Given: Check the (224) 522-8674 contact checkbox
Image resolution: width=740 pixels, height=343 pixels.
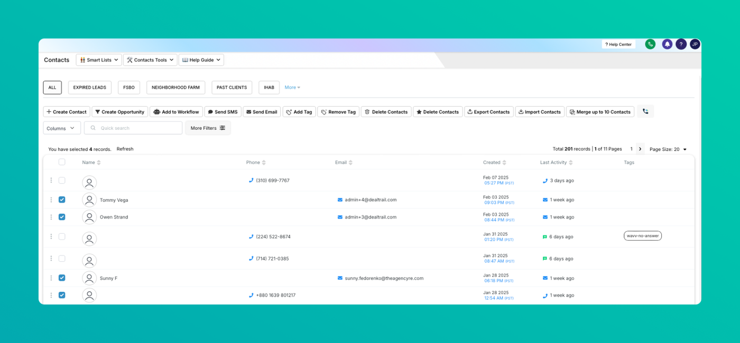Looking at the screenshot, I should click(62, 237).
